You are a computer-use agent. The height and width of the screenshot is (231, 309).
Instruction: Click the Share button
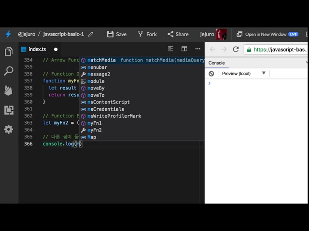coord(178,34)
